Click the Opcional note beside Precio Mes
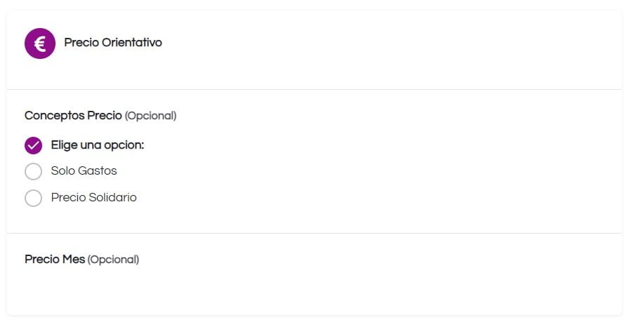The image size is (631, 322). [113, 260]
